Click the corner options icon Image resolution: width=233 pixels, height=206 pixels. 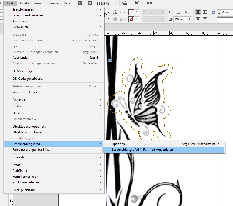point(171,12)
